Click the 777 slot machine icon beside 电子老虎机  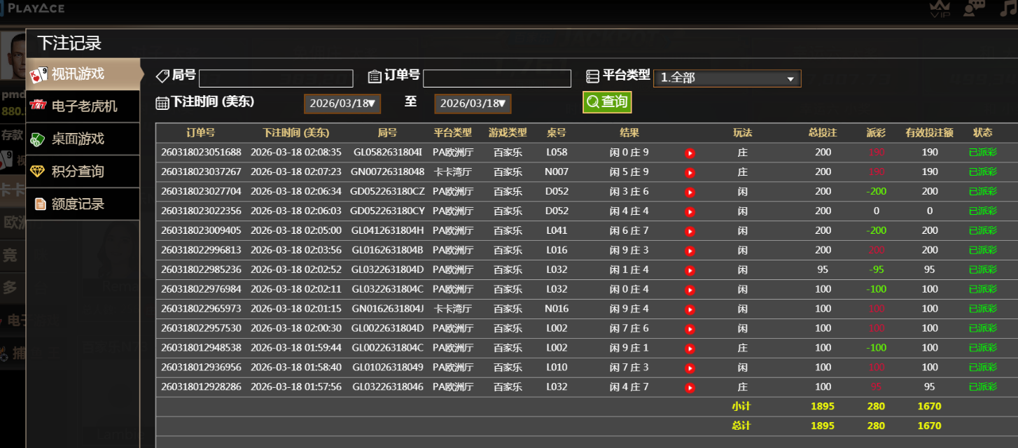click(37, 106)
